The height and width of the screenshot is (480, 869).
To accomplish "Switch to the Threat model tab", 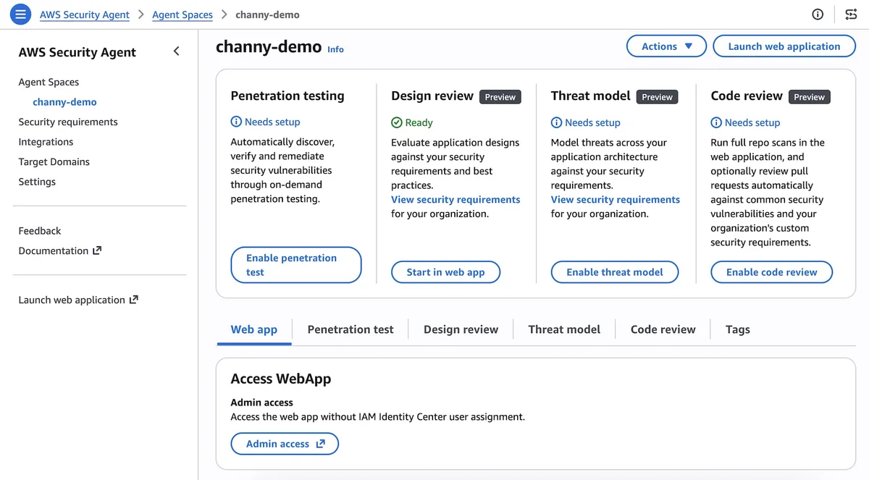I will (564, 329).
